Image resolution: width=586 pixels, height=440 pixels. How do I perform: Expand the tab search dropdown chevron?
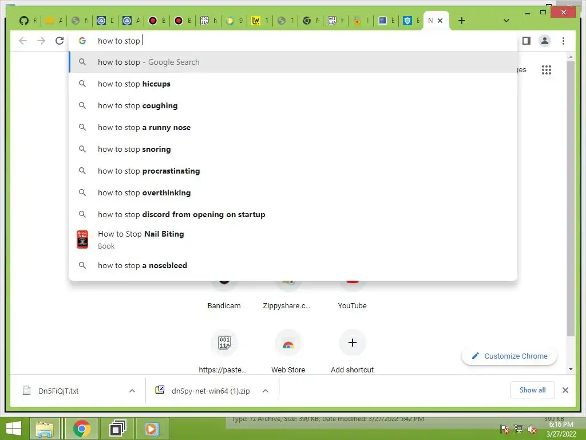[x=506, y=21]
